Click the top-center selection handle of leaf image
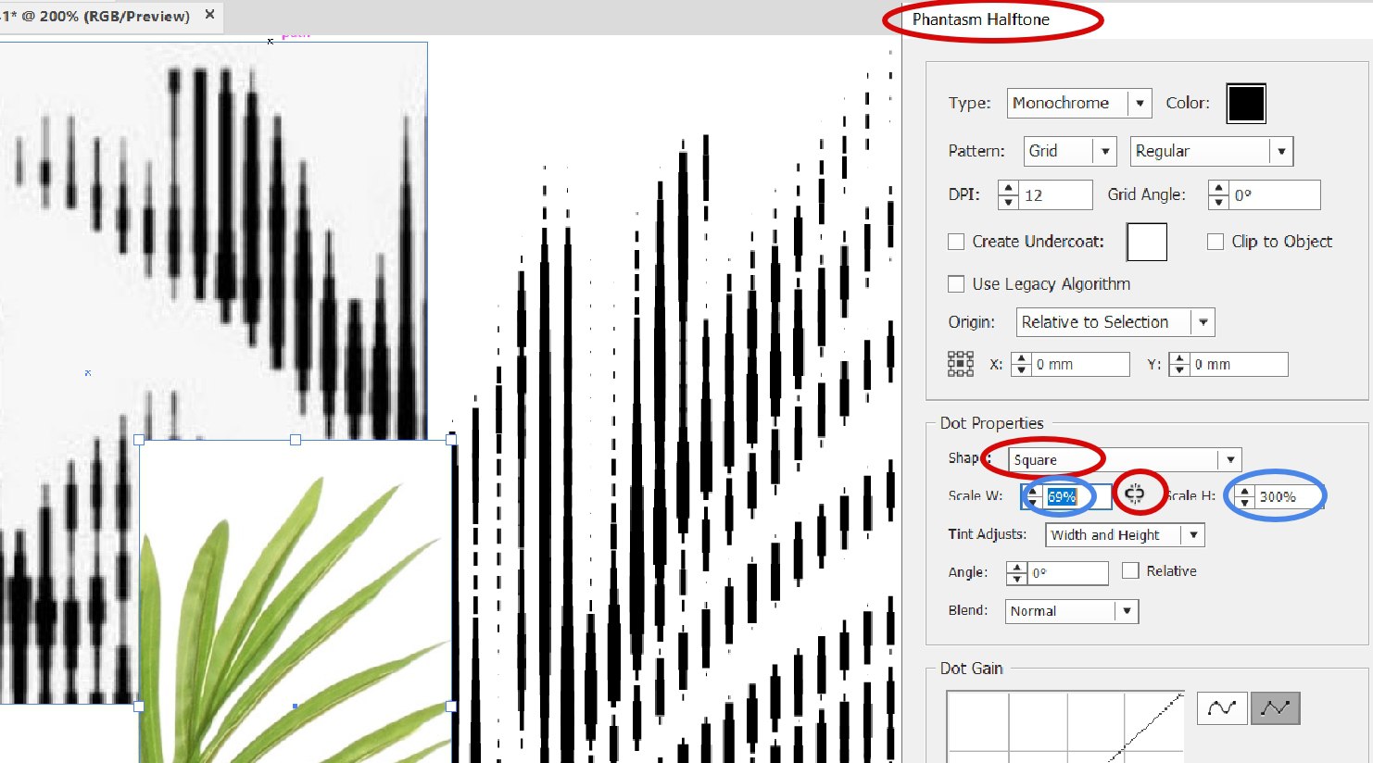Viewport: 1373px width, 763px height. (x=296, y=441)
